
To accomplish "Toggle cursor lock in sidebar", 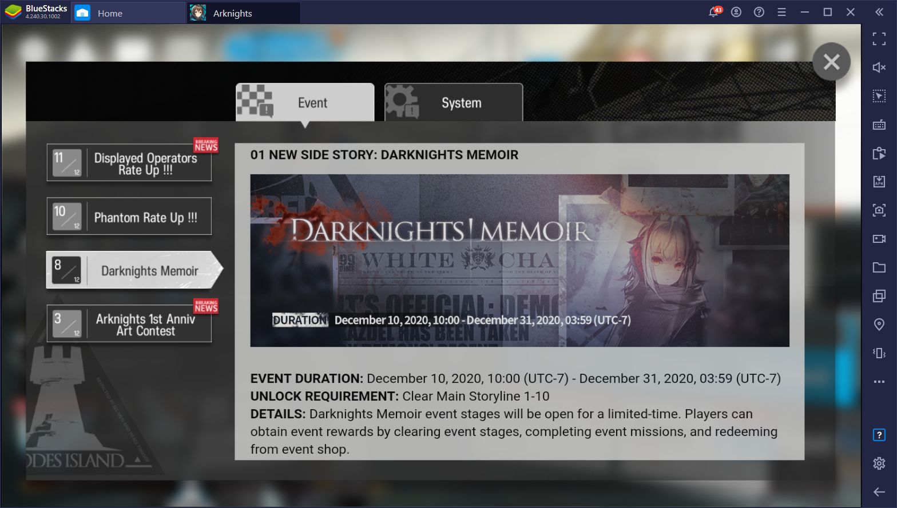I will tap(879, 96).
